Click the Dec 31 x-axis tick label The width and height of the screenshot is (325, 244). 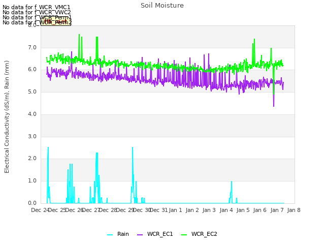coord(158,210)
